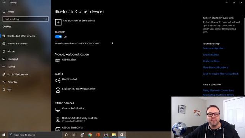Viewport: 245px width, 138px height.
Task: Open Printers & scanners settings
Action: [18, 44]
